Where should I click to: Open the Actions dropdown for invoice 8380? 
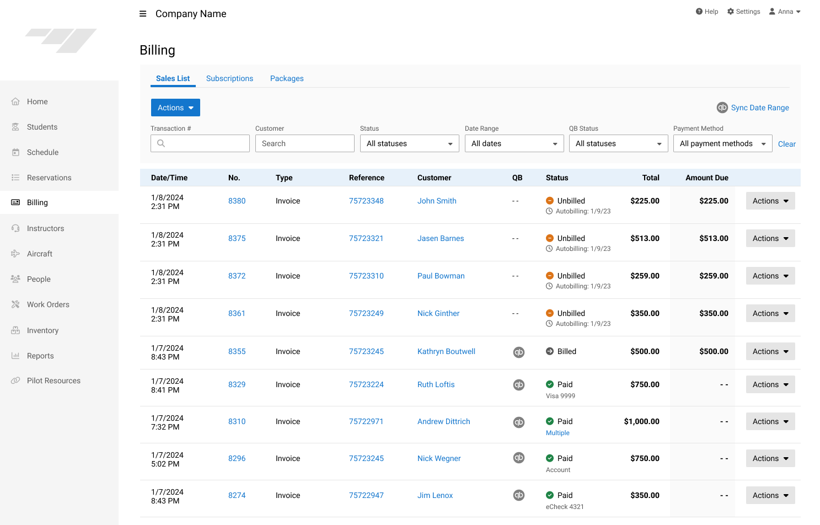[770, 201]
